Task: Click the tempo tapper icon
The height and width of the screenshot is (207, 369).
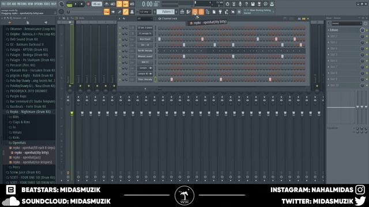Action: coord(227,11)
